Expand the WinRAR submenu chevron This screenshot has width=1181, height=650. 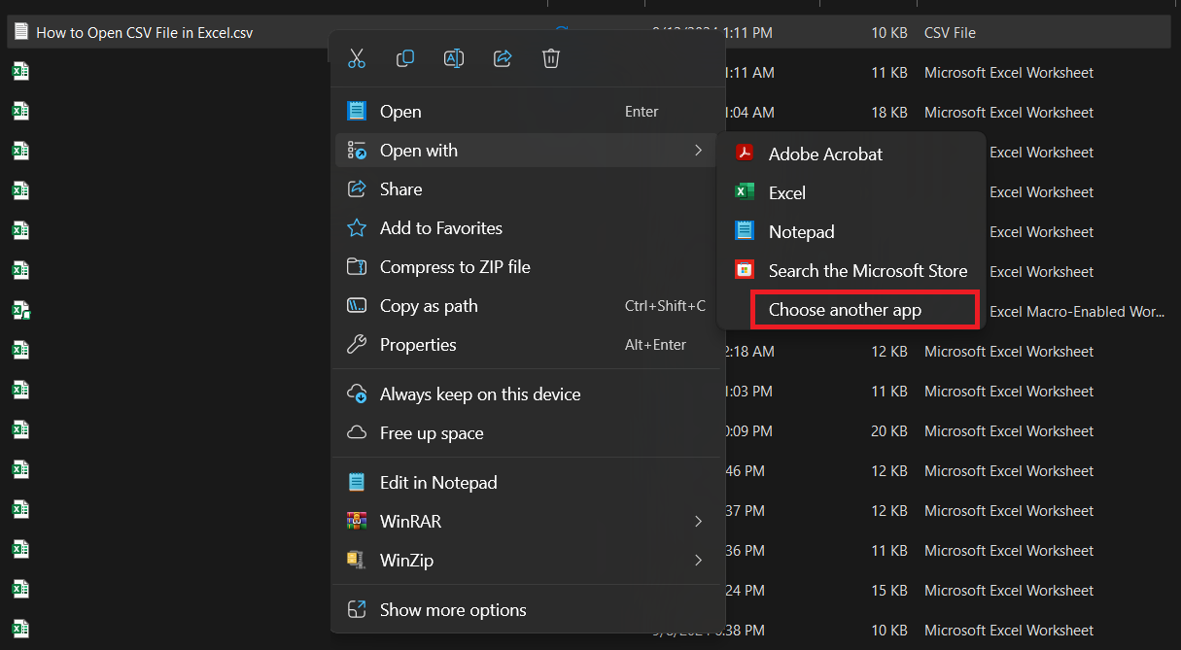coord(698,522)
